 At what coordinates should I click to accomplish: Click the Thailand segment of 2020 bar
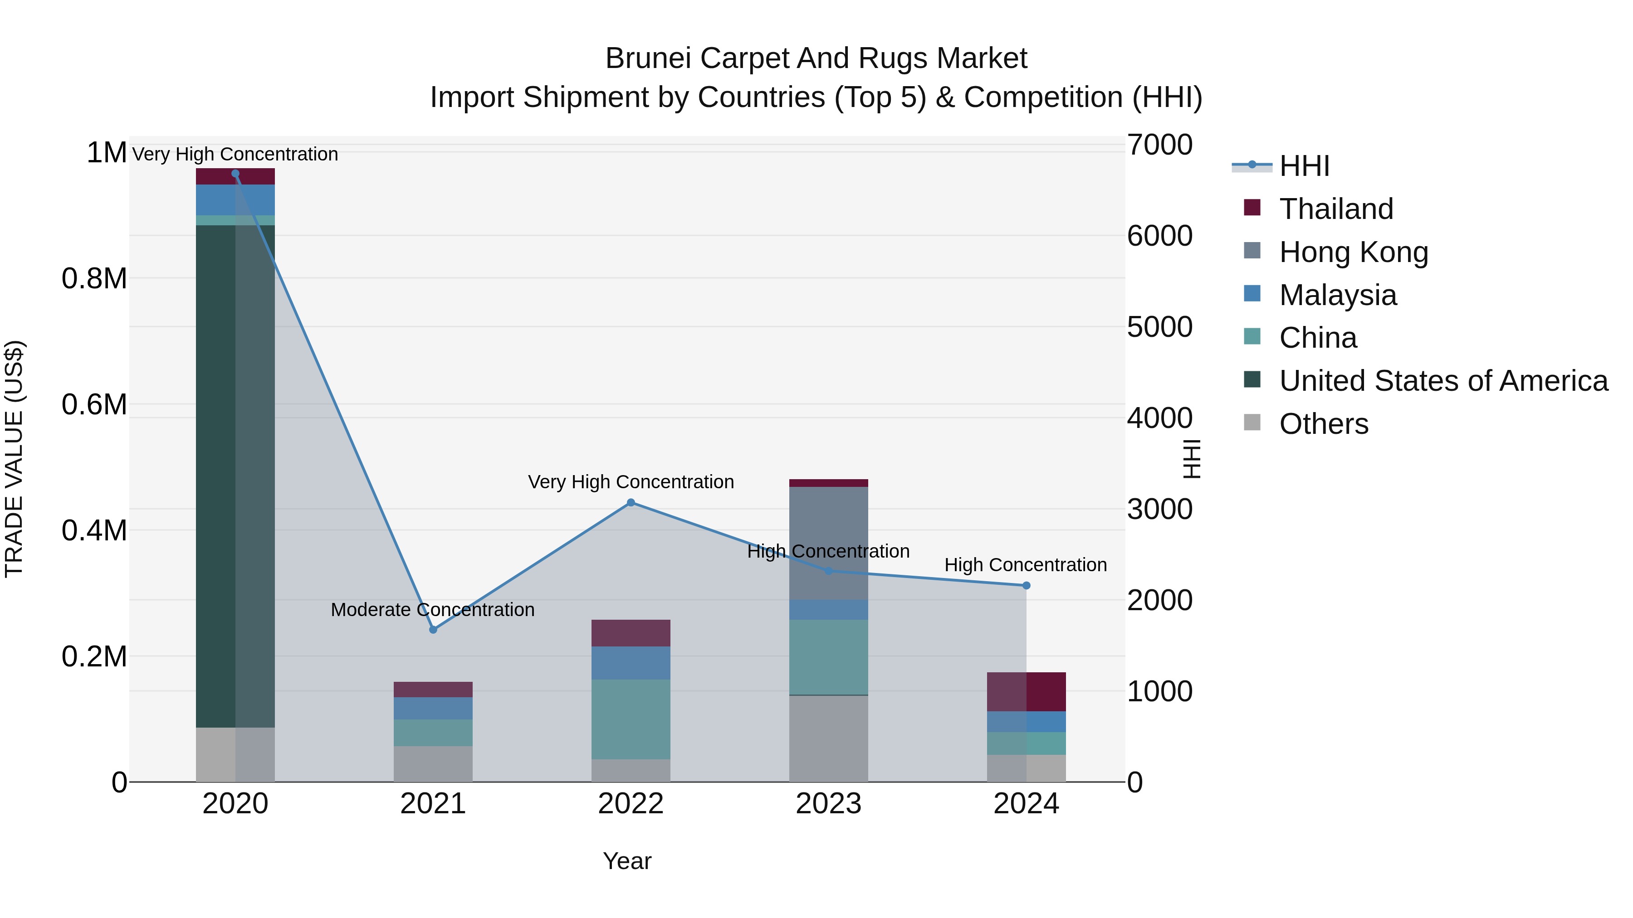[x=235, y=177]
